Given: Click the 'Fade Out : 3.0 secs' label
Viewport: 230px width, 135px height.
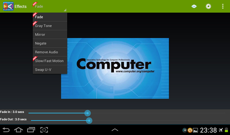Looking at the screenshot, I should tap(13, 119).
